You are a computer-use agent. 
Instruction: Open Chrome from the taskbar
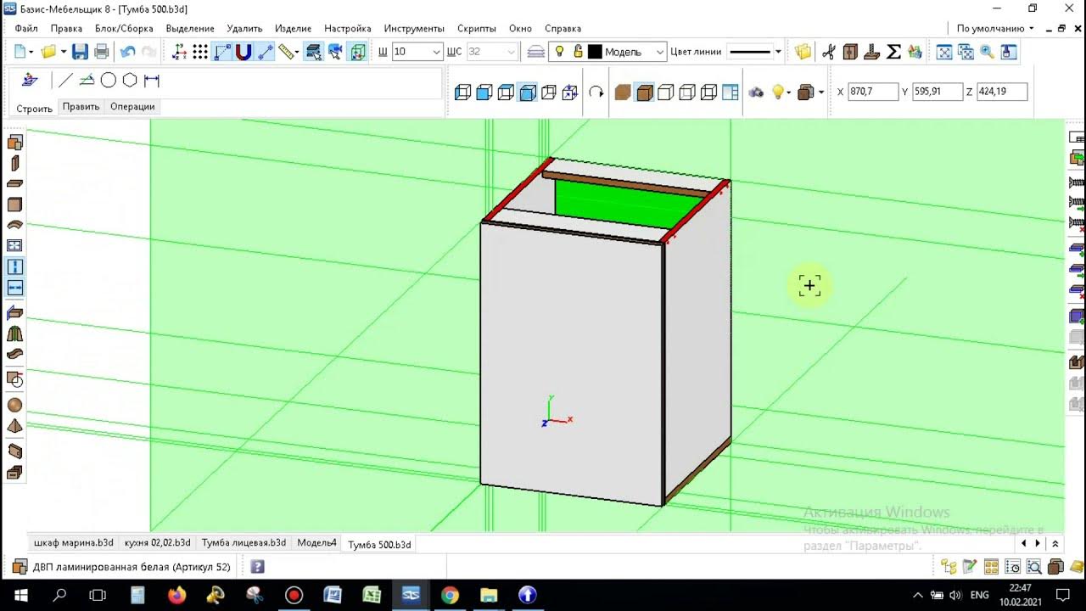(x=450, y=595)
